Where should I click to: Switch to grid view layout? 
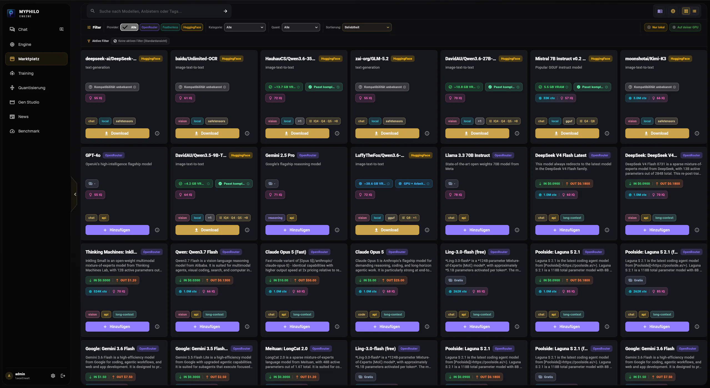[x=686, y=11]
